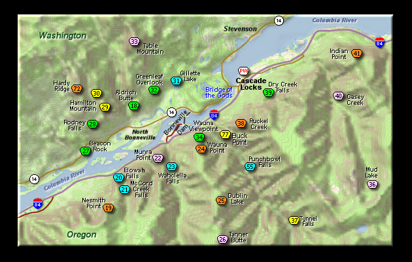Image resolution: width=412 pixels, height=262 pixels.
Task: Click hike marker 33 at Table Mountain
Action: [134, 42]
